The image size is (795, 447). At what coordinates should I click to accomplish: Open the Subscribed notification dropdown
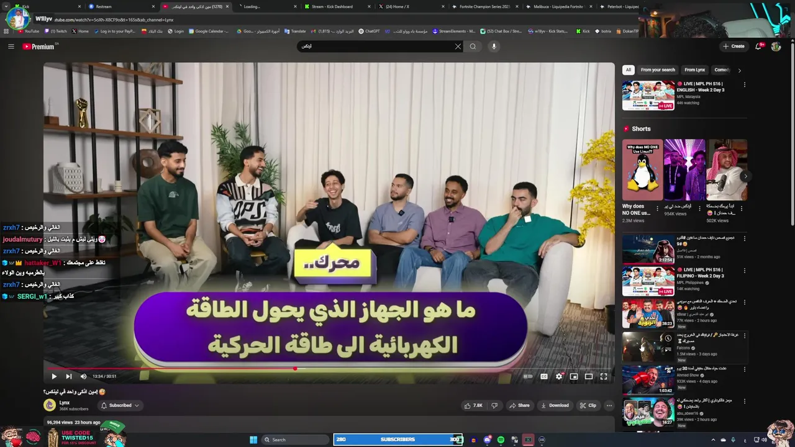(x=120, y=405)
